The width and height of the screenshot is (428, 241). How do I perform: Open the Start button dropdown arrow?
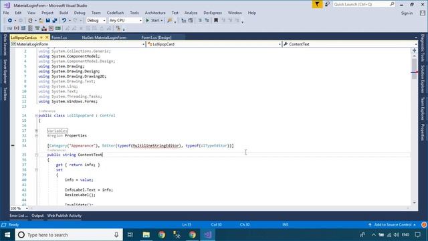coord(162,21)
